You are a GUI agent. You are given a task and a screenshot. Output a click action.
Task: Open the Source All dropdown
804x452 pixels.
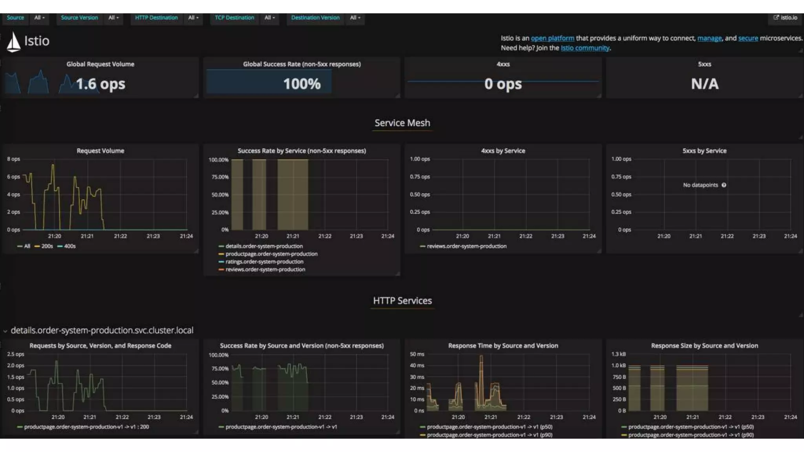39,18
